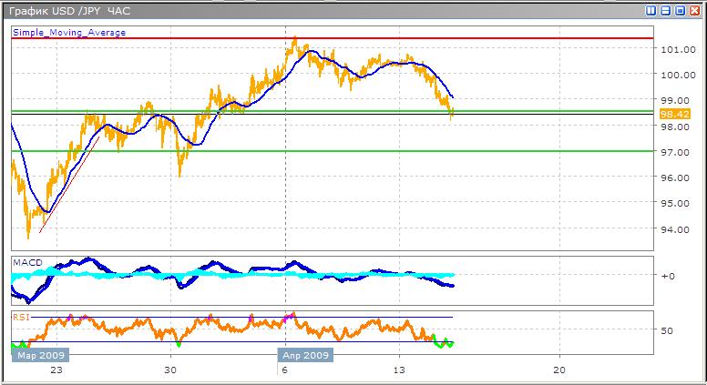707x385 pixels.
Task: Click date label 30 on time axis
Action: coord(170,370)
